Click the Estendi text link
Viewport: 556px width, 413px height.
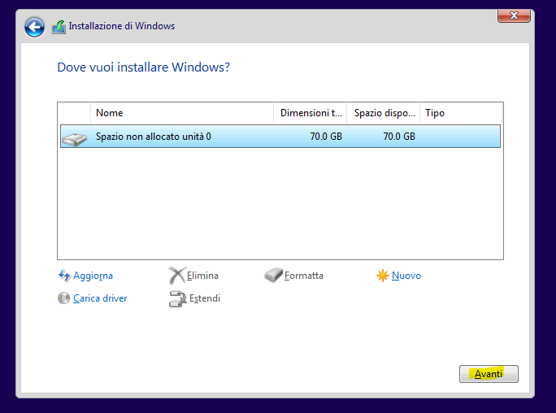tap(205, 298)
